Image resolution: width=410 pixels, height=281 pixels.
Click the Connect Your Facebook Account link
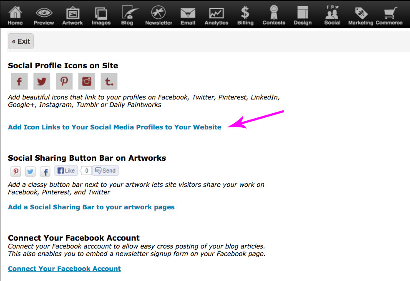pyautogui.click(x=64, y=269)
